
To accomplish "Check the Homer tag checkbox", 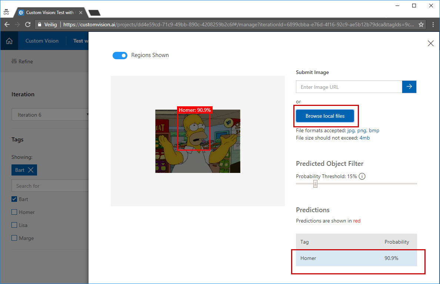I will tap(14, 212).
